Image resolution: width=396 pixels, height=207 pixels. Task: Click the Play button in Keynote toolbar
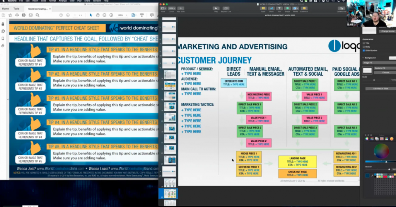[x=216, y=8]
